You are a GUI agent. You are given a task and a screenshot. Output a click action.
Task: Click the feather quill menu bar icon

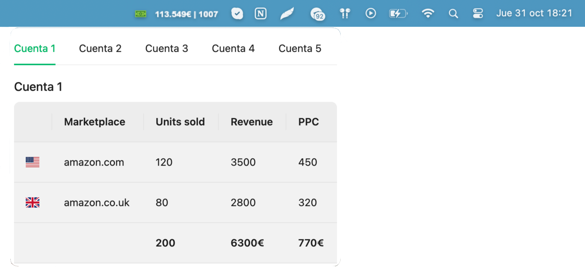pos(287,14)
